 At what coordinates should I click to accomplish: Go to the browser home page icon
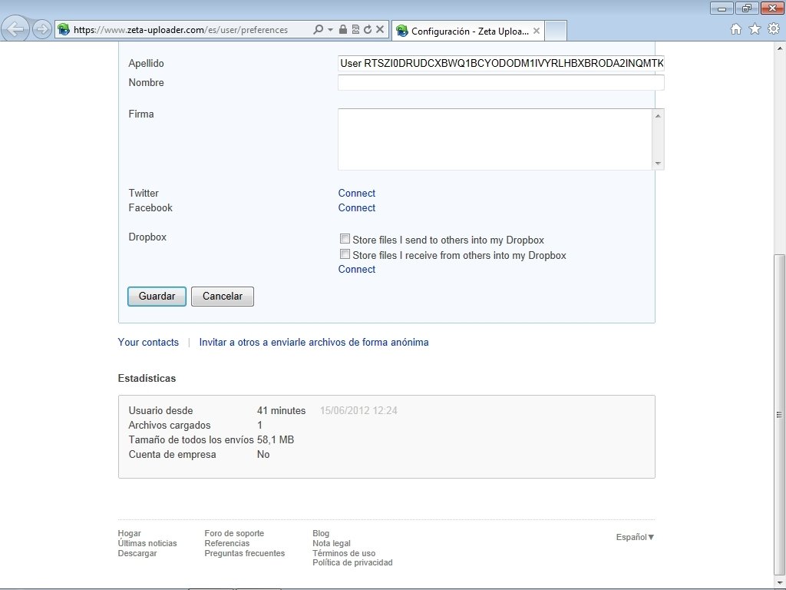click(736, 29)
